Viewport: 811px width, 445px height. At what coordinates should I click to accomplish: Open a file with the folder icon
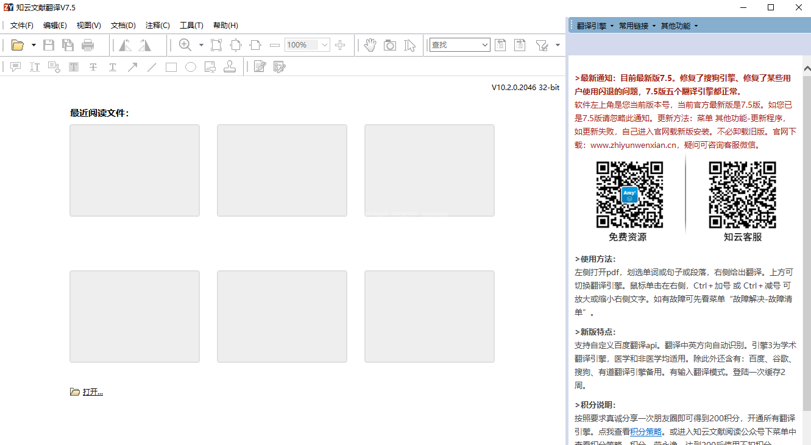coord(17,45)
